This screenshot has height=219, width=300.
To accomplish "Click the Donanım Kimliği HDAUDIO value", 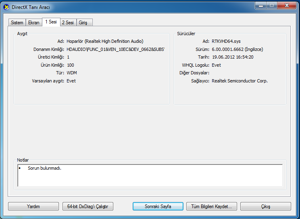I will pyautogui.click(x=115, y=49).
